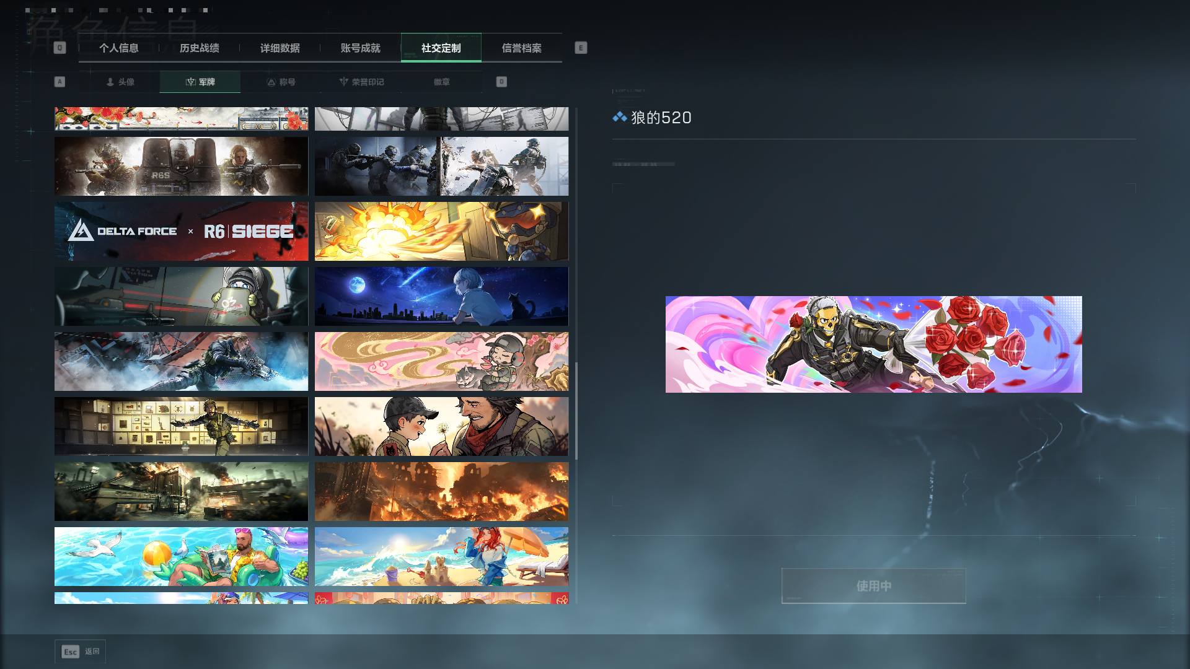Open the 称号 sub-tab
This screenshot has width=1190, height=669.
[x=281, y=82]
